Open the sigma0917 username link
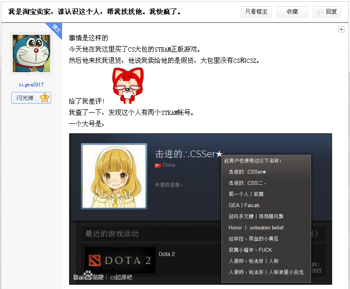The image size is (350, 289). (x=31, y=84)
